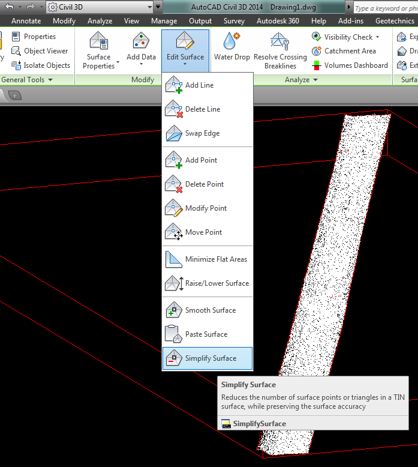Click the new drawing tab plus icon

click(15, 95)
